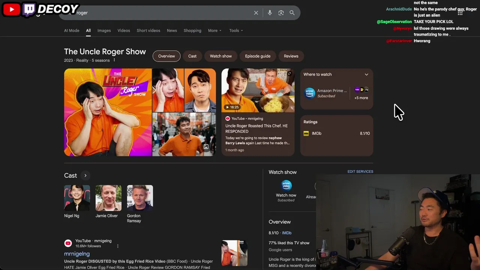
Task: Click the 8.1/10 IMDb rating value
Action: point(365,133)
